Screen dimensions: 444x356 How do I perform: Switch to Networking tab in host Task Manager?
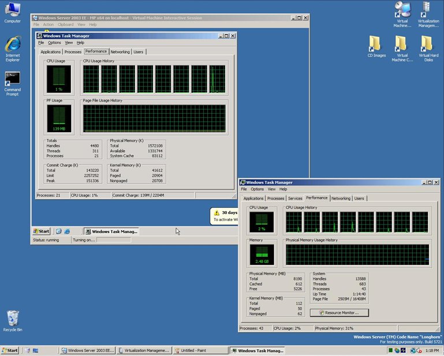coord(341,198)
